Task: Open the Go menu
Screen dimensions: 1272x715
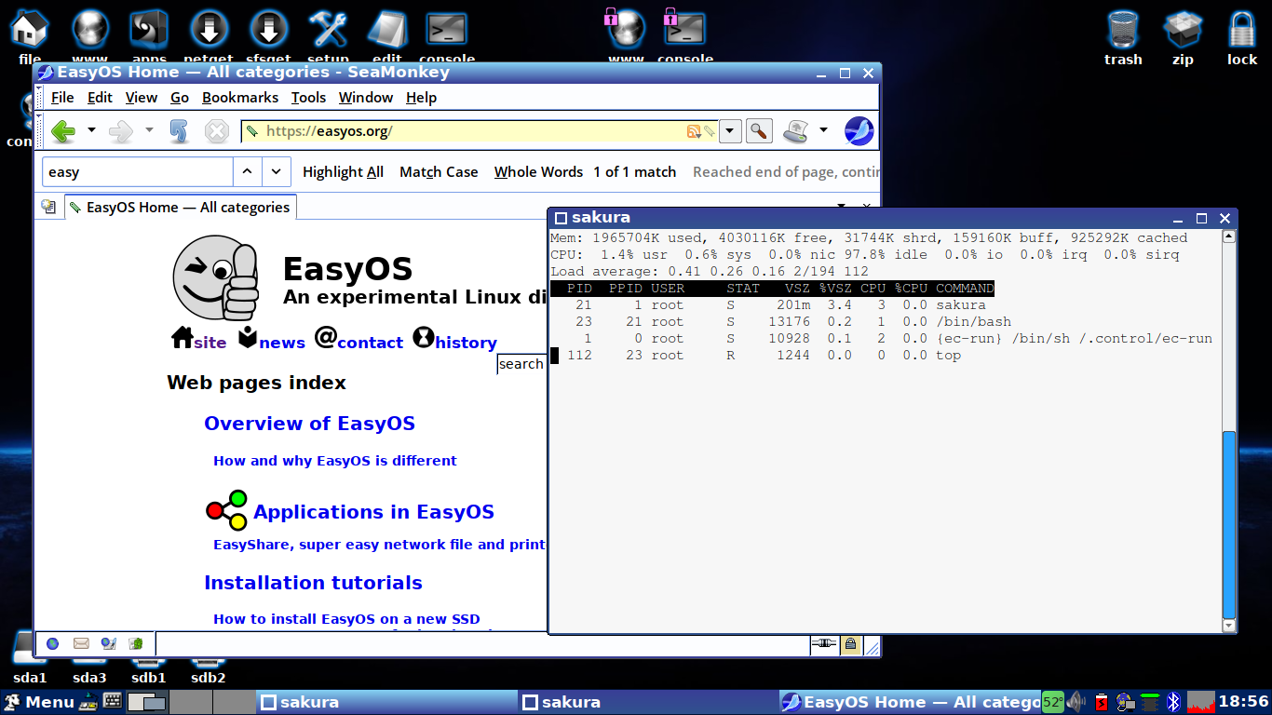Action: pos(180,98)
